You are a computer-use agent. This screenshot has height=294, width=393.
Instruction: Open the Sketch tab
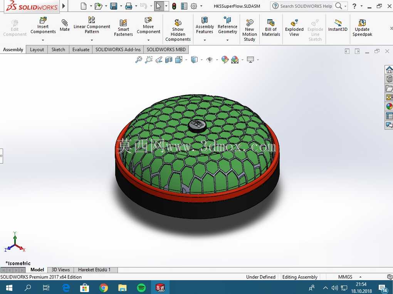pyautogui.click(x=58, y=50)
